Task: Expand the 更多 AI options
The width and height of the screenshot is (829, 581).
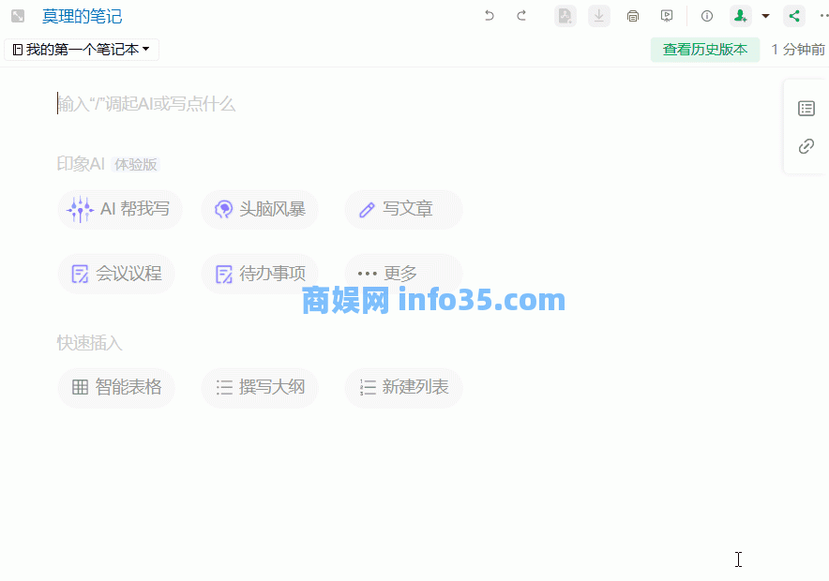Action: pyautogui.click(x=403, y=274)
